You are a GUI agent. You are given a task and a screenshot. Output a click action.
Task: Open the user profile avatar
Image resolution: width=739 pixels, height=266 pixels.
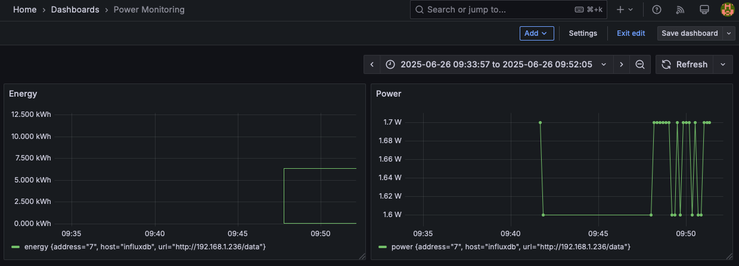[x=727, y=10]
